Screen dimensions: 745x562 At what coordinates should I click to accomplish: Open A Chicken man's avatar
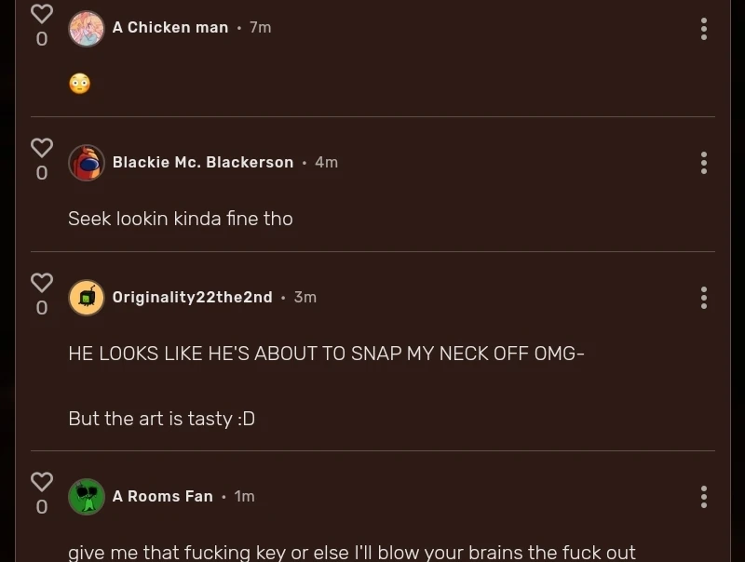click(87, 29)
